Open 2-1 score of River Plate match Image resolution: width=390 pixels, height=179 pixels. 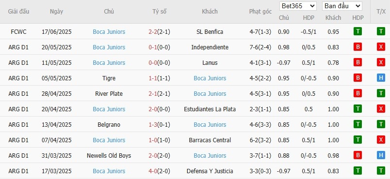tap(153, 94)
